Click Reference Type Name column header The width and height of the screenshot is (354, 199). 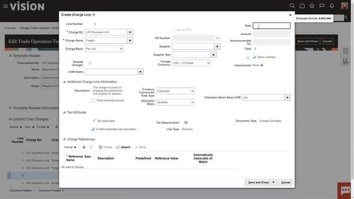point(79,158)
